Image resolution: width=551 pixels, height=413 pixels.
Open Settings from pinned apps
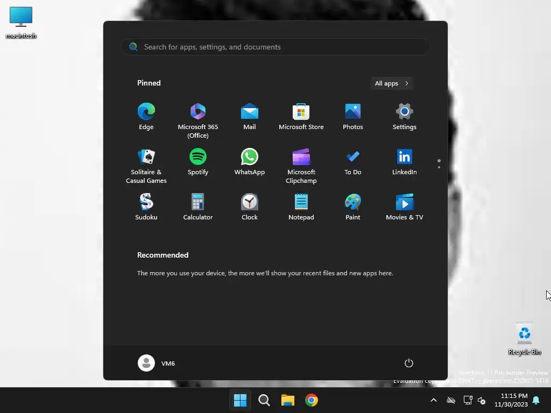[x=405, y=117]
